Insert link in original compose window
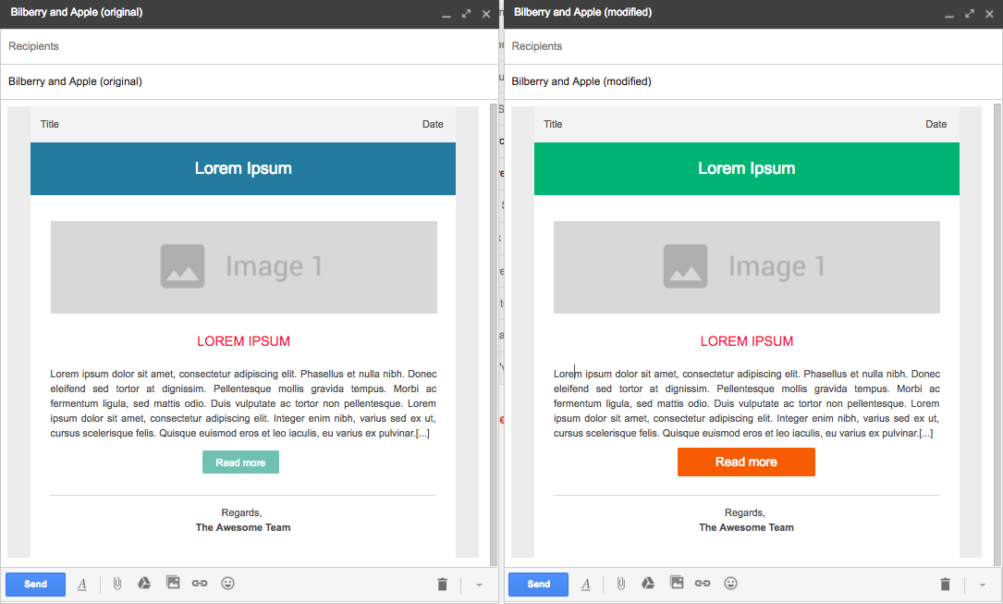This screenshot has height=604, width=1003. tap(200, 584)
